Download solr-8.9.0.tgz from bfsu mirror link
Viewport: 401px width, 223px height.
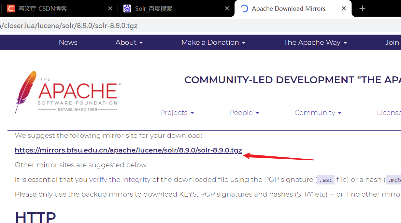(x=128, y=150)
